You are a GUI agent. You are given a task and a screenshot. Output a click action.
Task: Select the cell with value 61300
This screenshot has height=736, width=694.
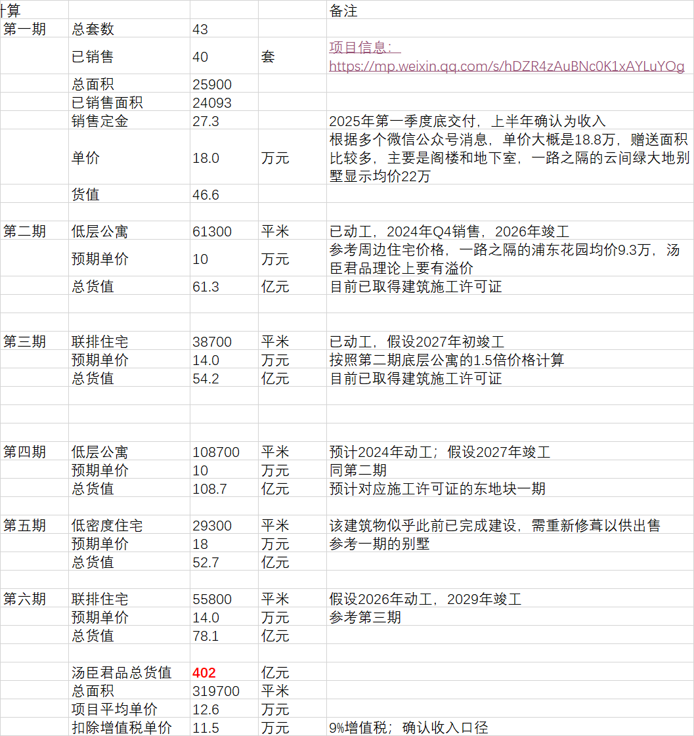pyautogui.click(x=224, y=230)
